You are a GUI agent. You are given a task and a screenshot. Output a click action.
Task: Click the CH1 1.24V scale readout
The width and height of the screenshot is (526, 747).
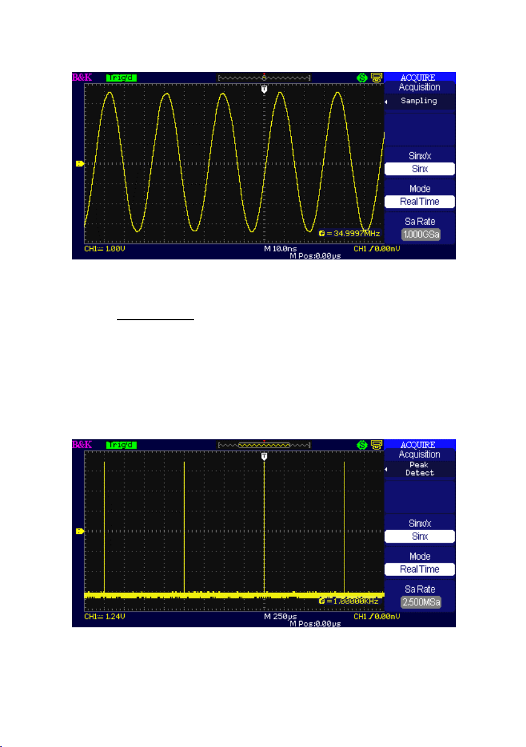point(105,617)
